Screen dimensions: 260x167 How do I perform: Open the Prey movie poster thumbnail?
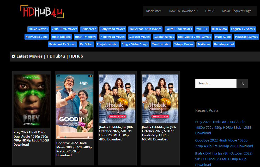coord(32,101)
